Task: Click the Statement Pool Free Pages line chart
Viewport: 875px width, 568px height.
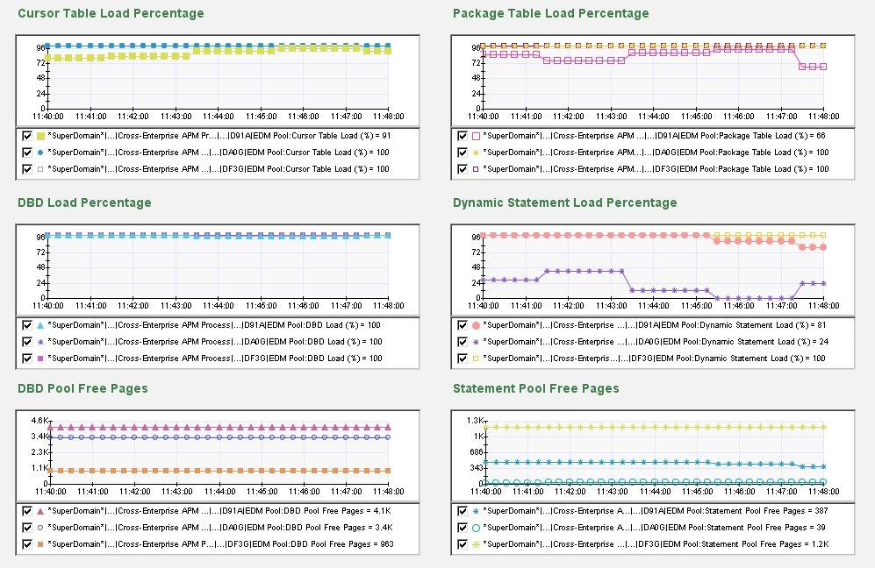Action: click(653, 456)
